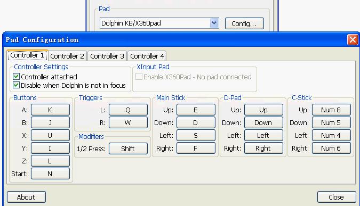Close Pad Configuration with the red X
360x206 pixels.
[353, 39]
